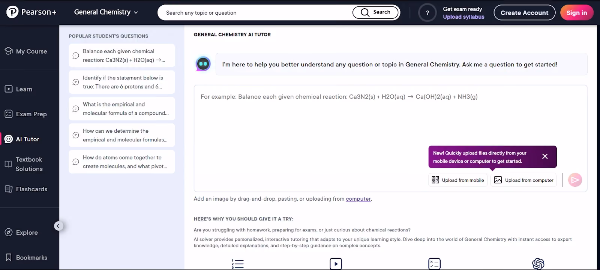Click the numbered list feature icon
This screenshot has height=270, width=600.
(x=238, y=264)
